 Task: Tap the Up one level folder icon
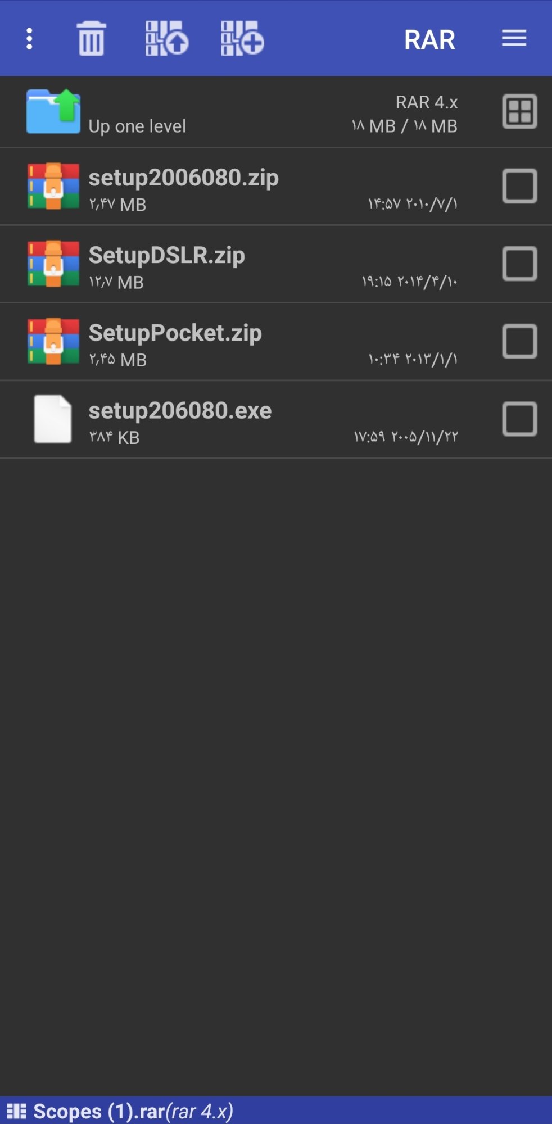[x=53, y=111]
